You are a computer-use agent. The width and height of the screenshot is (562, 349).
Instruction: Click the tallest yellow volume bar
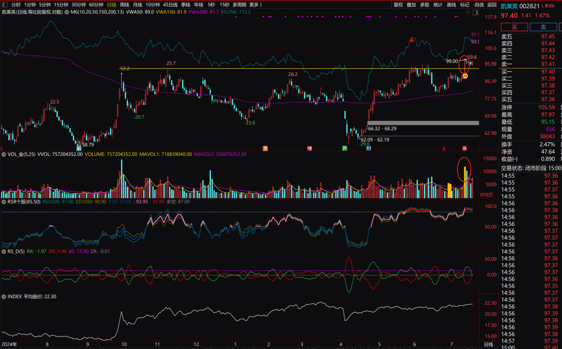point(465,182)
